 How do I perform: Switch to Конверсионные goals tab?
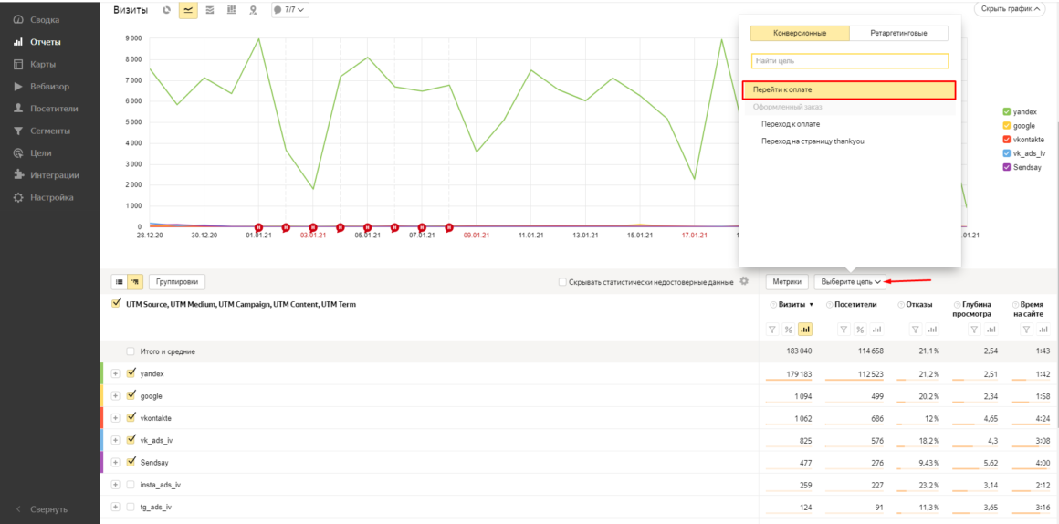tap(800, 33)
